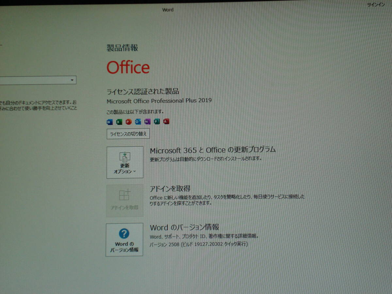392x294 pixels.
Task: Click the サインイン link at top right
Action: 376,5
